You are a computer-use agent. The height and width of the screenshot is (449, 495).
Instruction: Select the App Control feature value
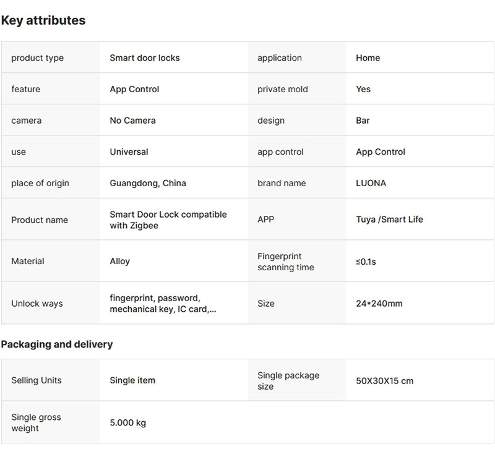[x=134, y=89]
